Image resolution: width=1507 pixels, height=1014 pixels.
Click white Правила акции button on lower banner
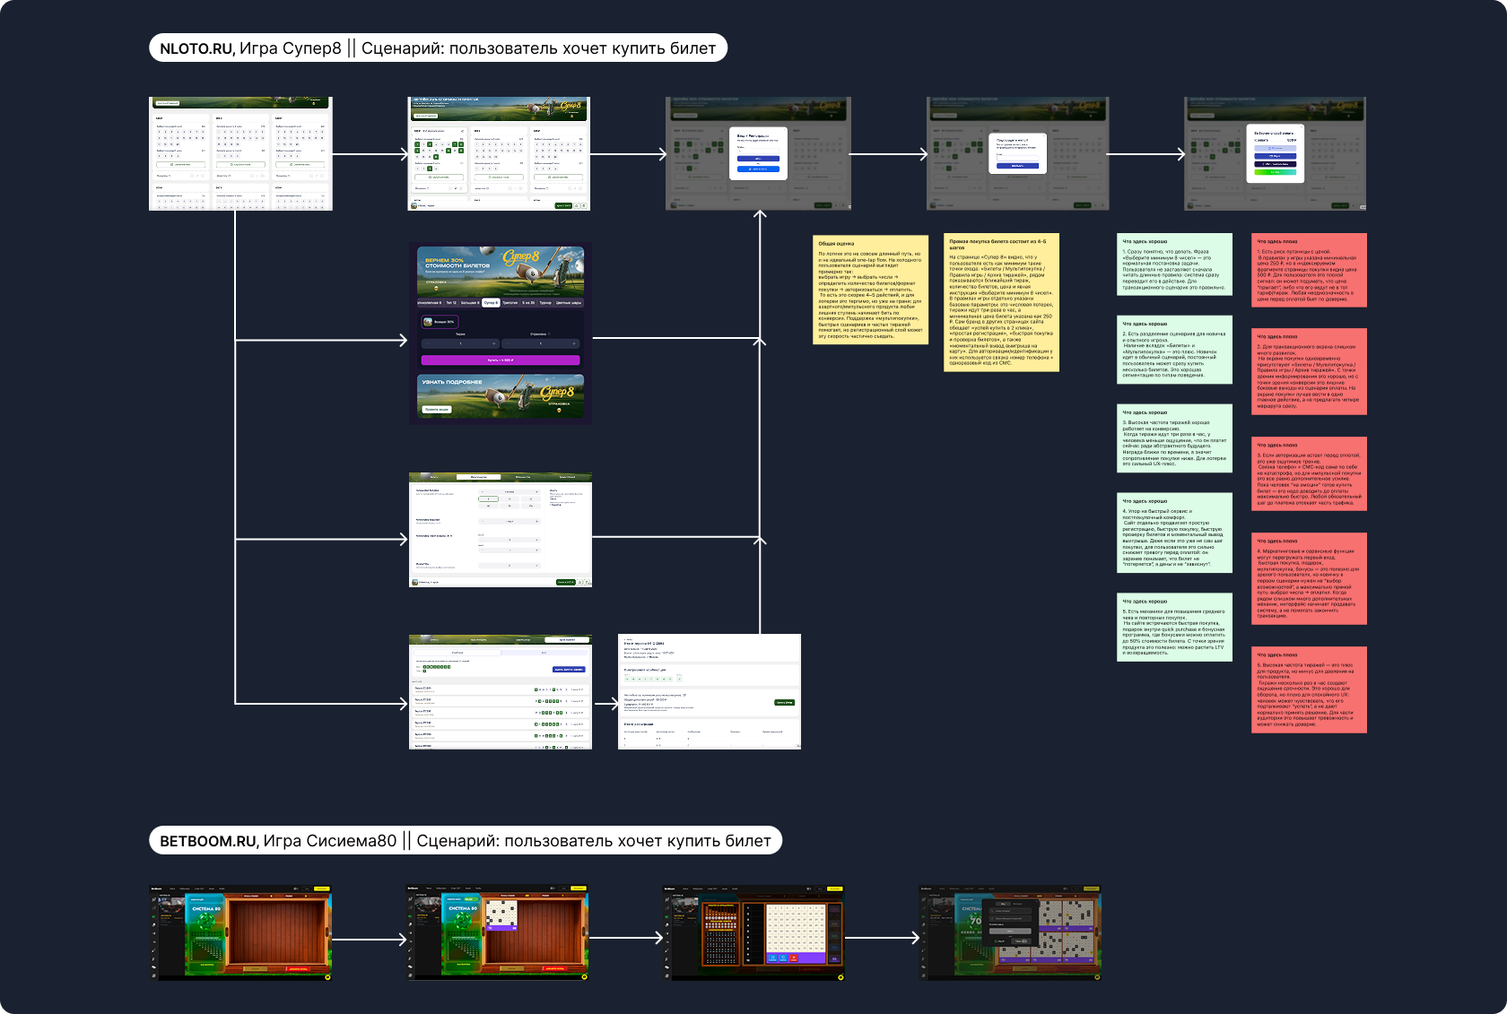point(437,410)
